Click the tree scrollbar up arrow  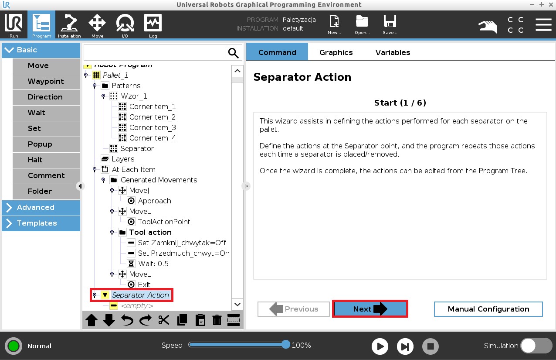(x=237, y=71)
